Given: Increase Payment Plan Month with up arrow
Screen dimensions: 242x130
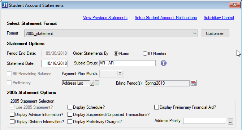Looking at the screenshot, I should click(120, 72).
